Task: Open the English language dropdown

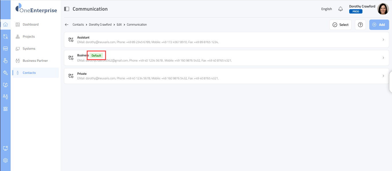Action: [327, 9]
